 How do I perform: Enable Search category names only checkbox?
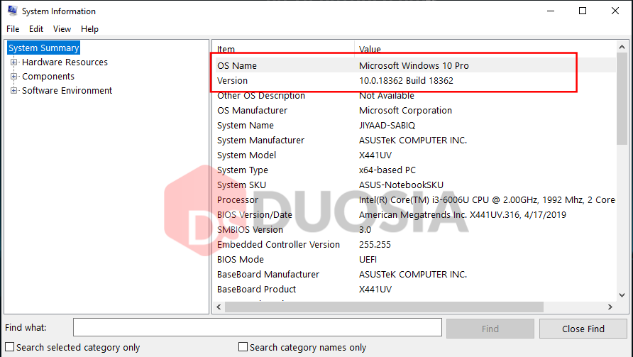[243, 347]
